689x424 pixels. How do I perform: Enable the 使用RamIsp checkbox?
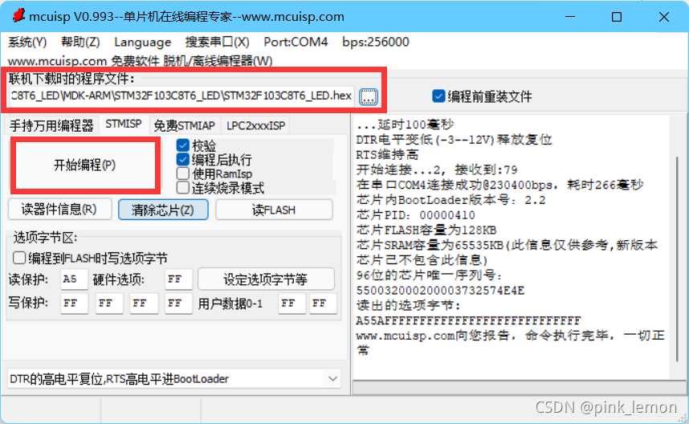point(183,173)
